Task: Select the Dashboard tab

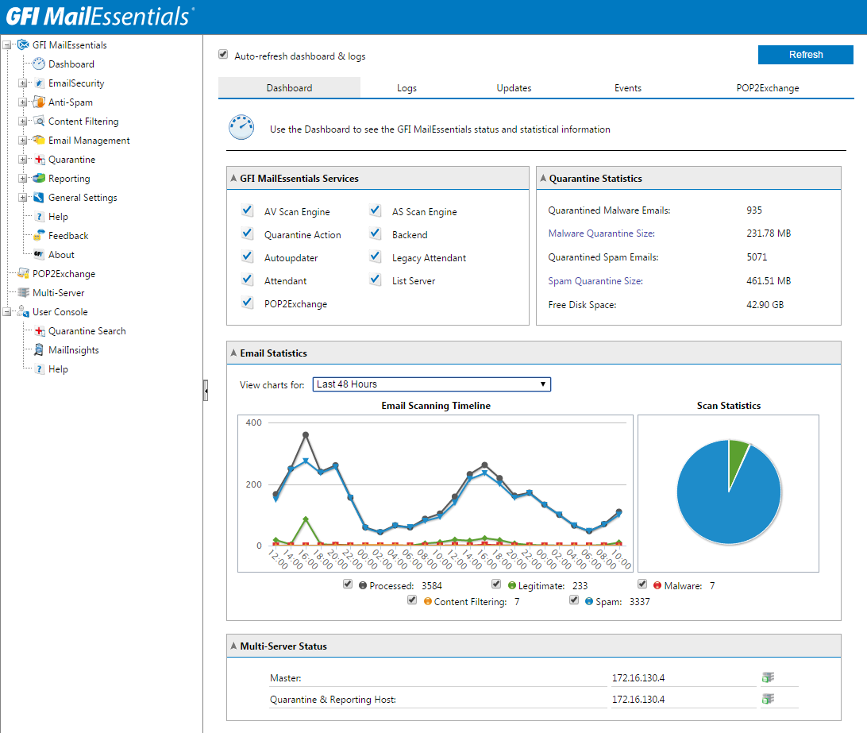Action: 289,88
